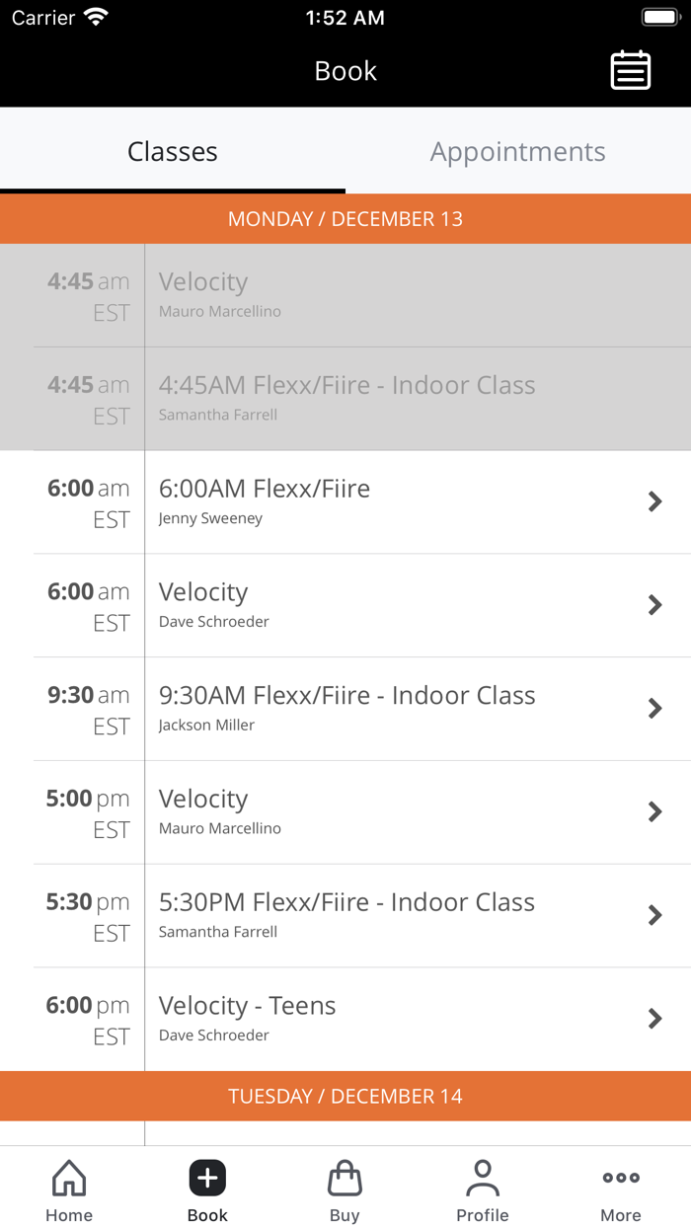The image size is (691, 1228).
Task: Tap the Home icon in bottom bar
Action: (69, 1178)
